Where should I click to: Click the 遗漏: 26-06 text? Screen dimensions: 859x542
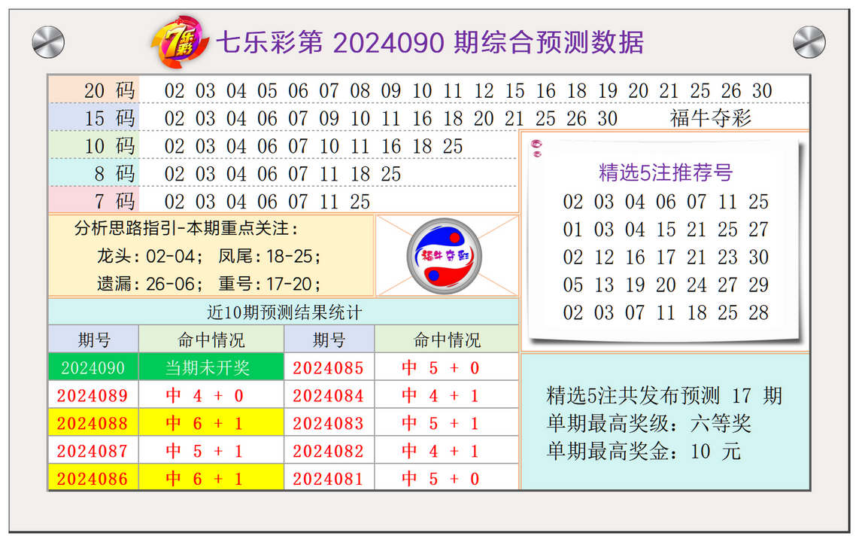pos(150,284)
